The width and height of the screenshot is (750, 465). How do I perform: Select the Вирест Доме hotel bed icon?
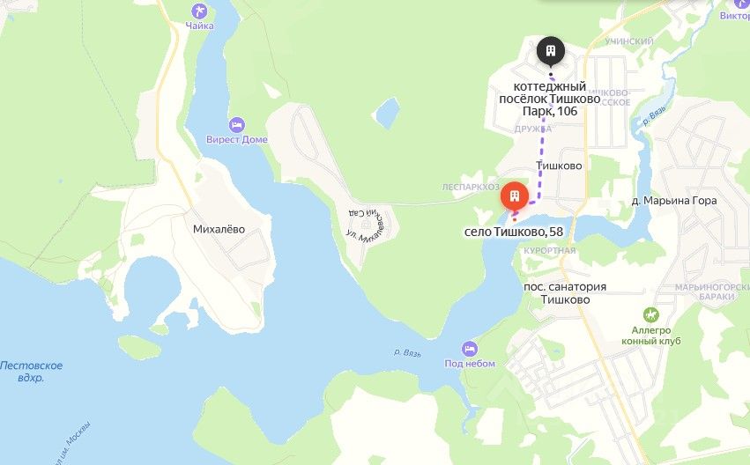(x=237, y=125)
